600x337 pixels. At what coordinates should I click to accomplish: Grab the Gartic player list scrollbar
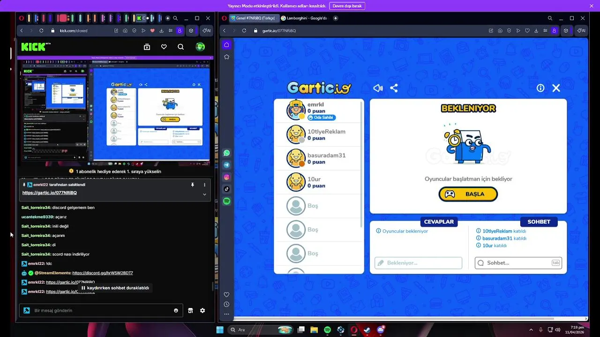pyautogui.click(x=362, y=164)
